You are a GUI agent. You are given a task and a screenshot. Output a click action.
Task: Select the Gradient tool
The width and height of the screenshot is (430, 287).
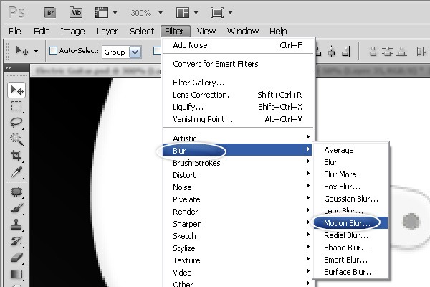16,274
